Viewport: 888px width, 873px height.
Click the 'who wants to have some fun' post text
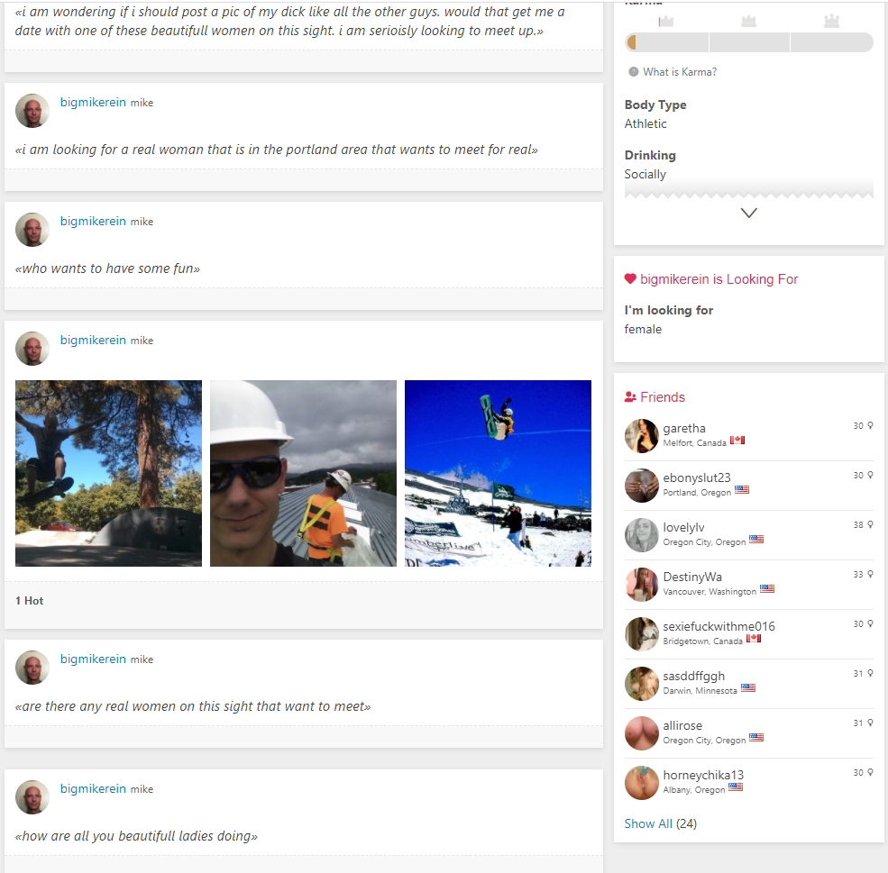107,268
